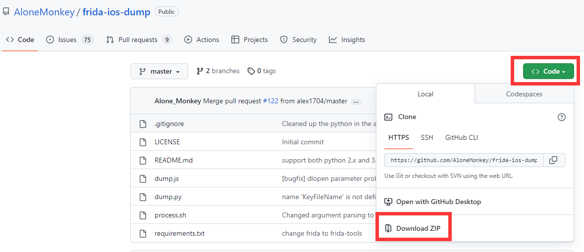Screen dimensions: 584x252
Task: Click the HTTPS clone URL field
Action: pyautogui.click(x=464, y=160)
